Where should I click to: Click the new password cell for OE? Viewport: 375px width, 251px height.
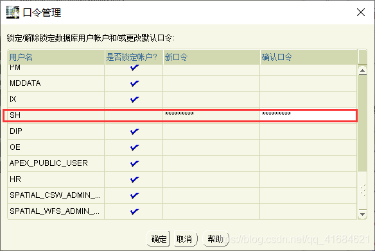coord(211,147)
